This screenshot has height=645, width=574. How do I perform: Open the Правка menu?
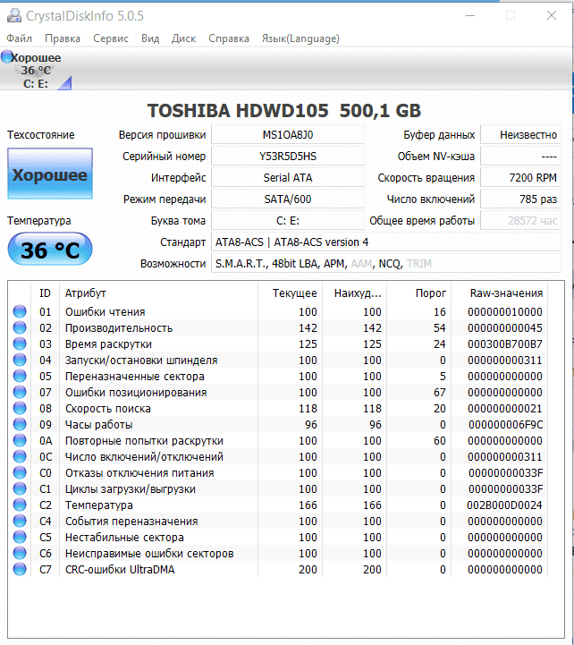pyautogui.click(x=63, y=38)
